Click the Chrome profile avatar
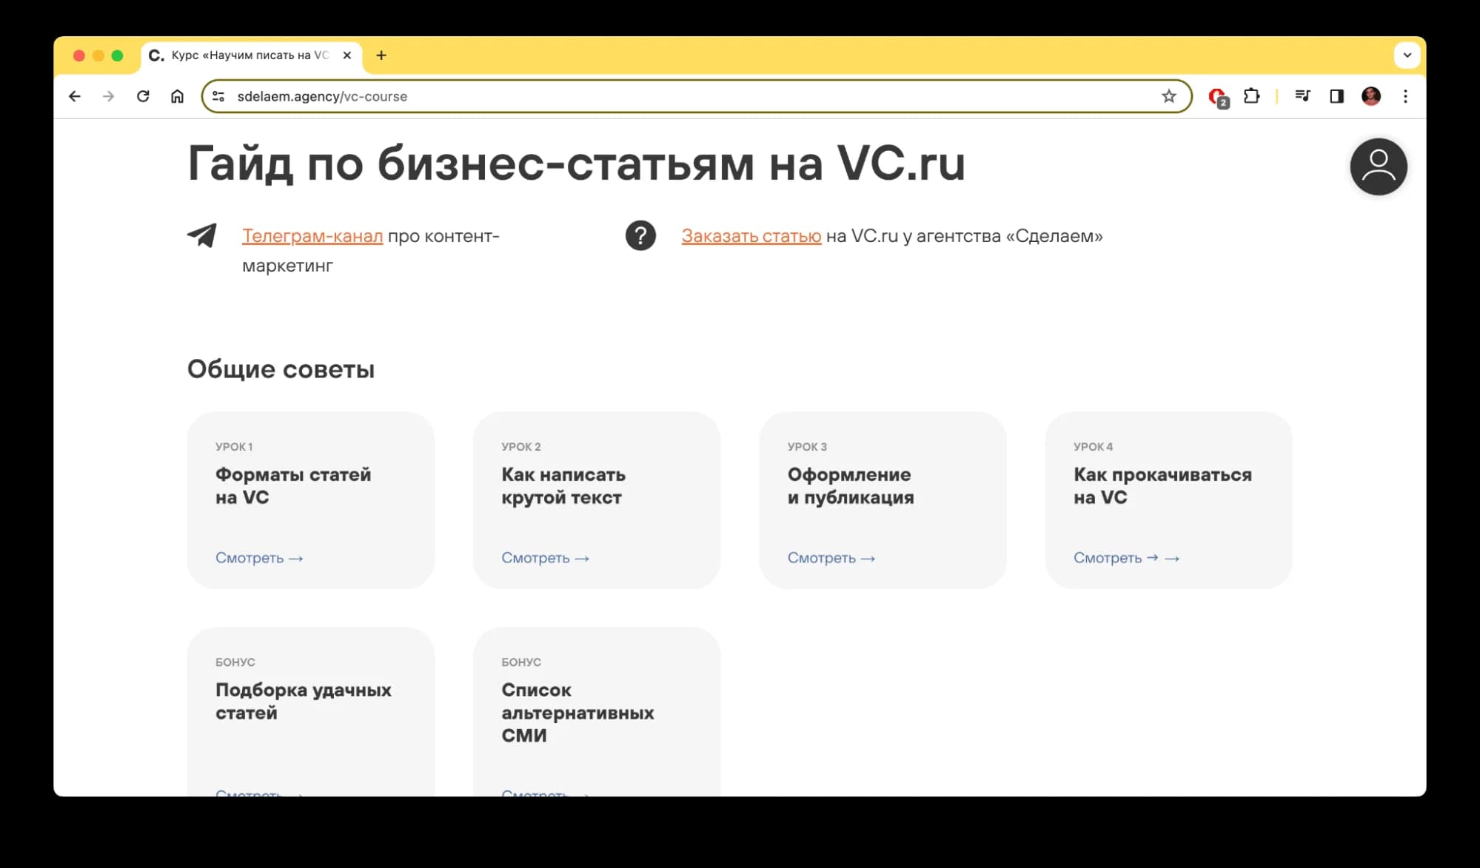This screenshot has height=868, width=1480. pos(1371,96)
